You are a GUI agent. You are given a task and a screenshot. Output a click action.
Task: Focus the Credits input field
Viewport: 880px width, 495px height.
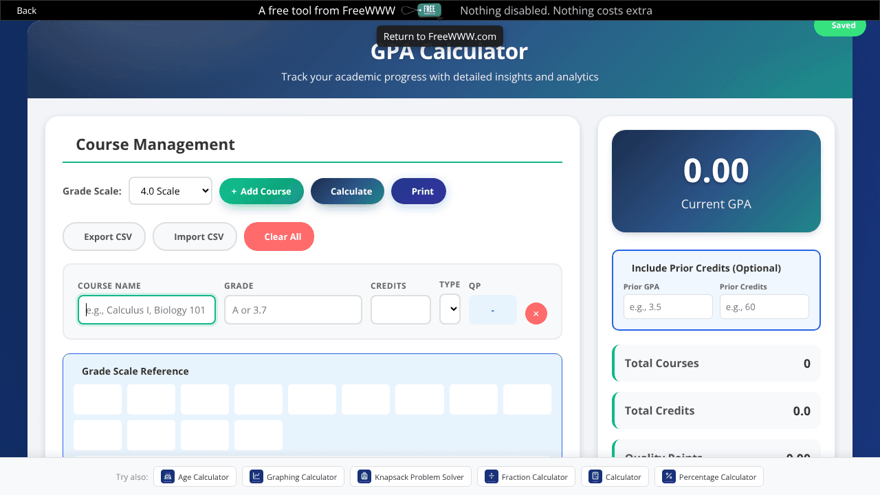click(x=401, y=310)
